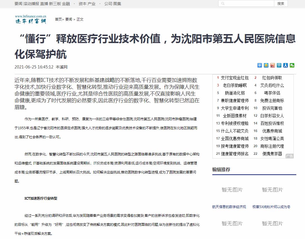Open ad link 红包码领取
The width and height of the screenshot is (305, 239).
272,78
